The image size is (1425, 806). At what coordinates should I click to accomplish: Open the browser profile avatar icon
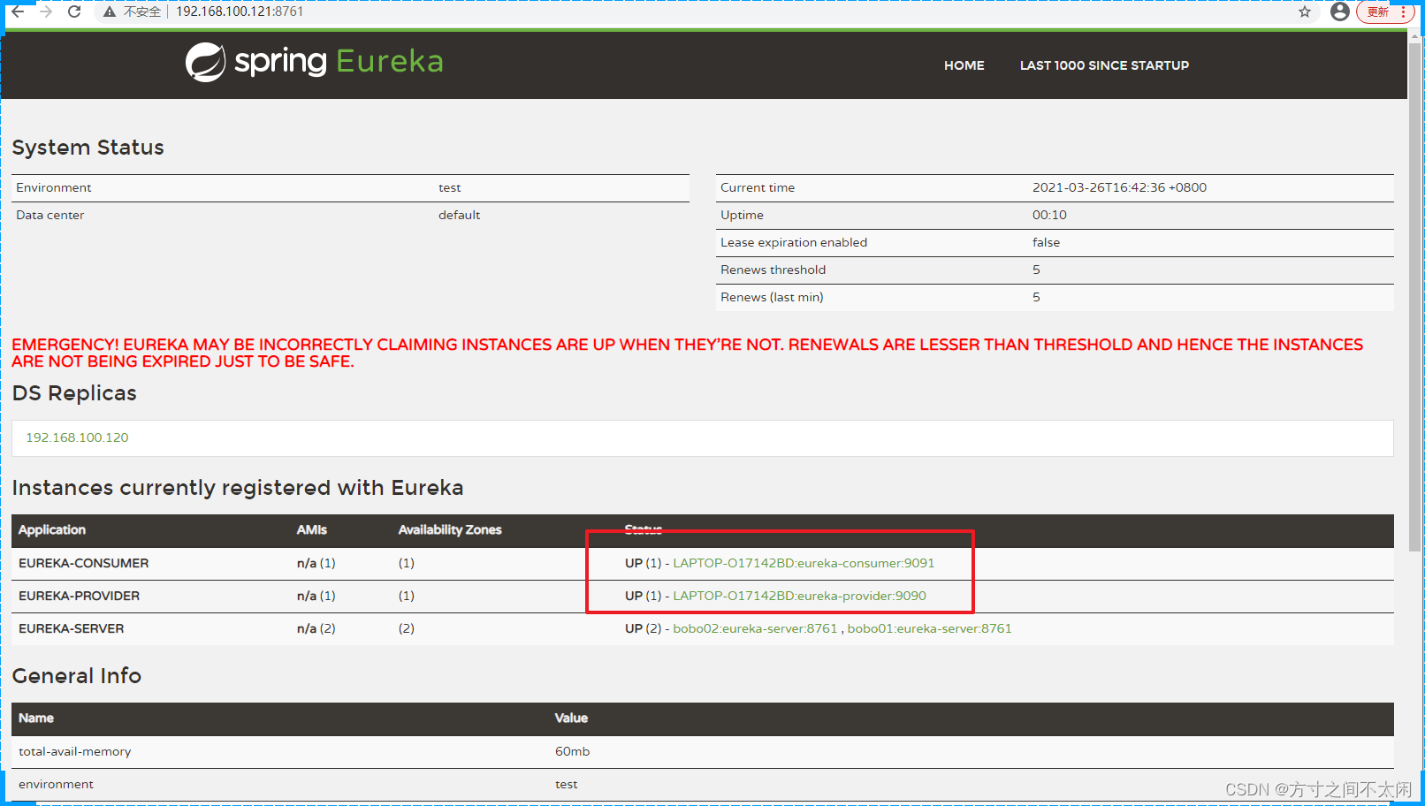[x=1340, y=11]
